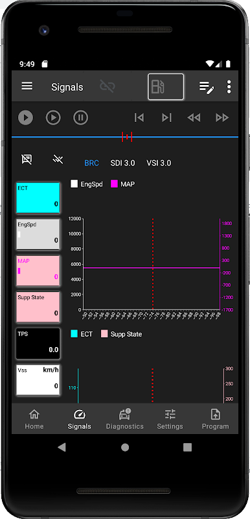Rewind the signal recording
250x519 pixels.
[194, 117]
